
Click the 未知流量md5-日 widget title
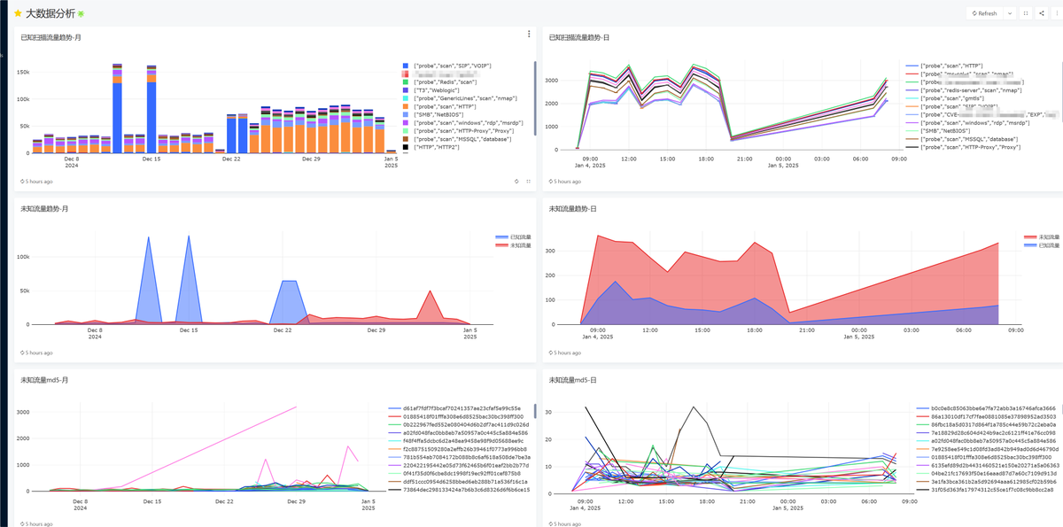pos(573,380)
